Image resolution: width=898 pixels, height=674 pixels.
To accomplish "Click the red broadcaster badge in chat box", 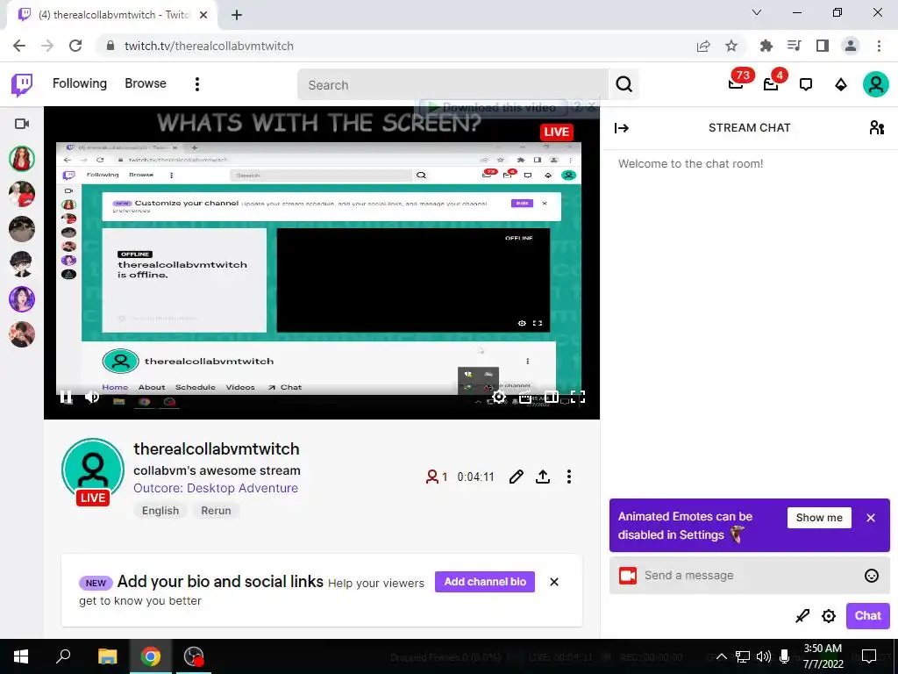I will 628,576.
